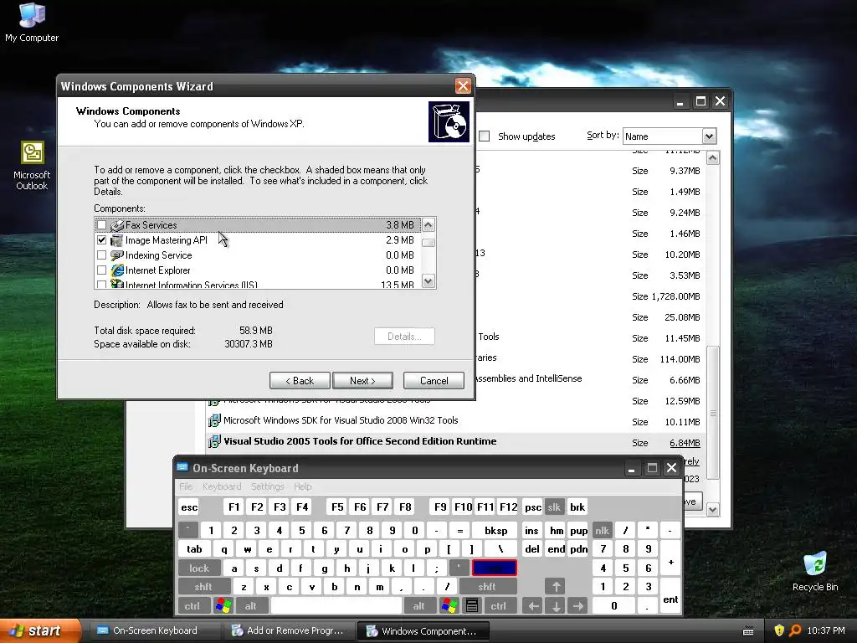Select the Image Mastering API icon

pos(117,240)
